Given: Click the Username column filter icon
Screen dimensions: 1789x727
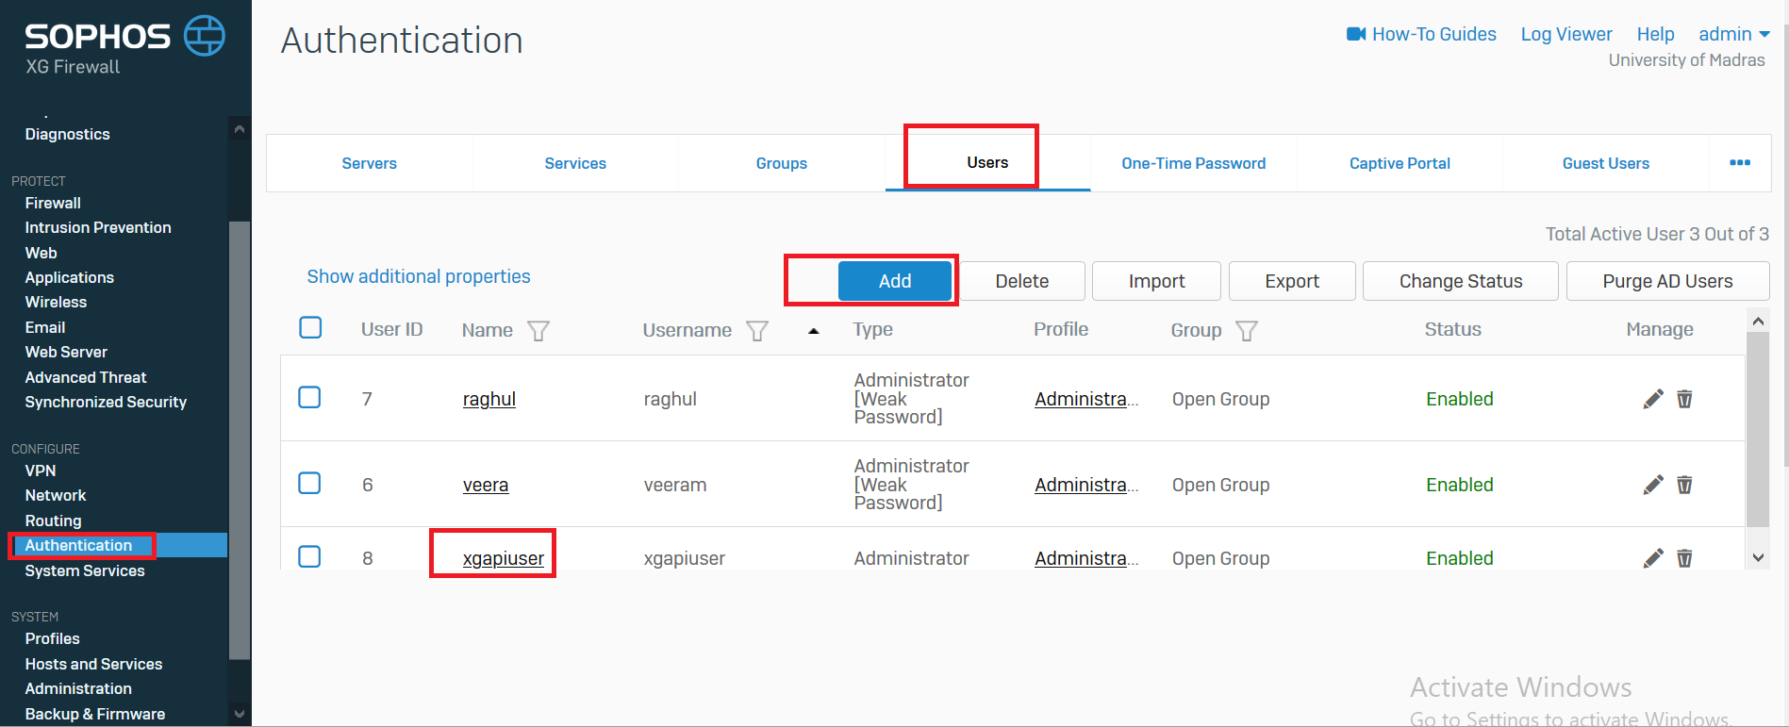Looking at the screenshot, I should pos(756,331).
